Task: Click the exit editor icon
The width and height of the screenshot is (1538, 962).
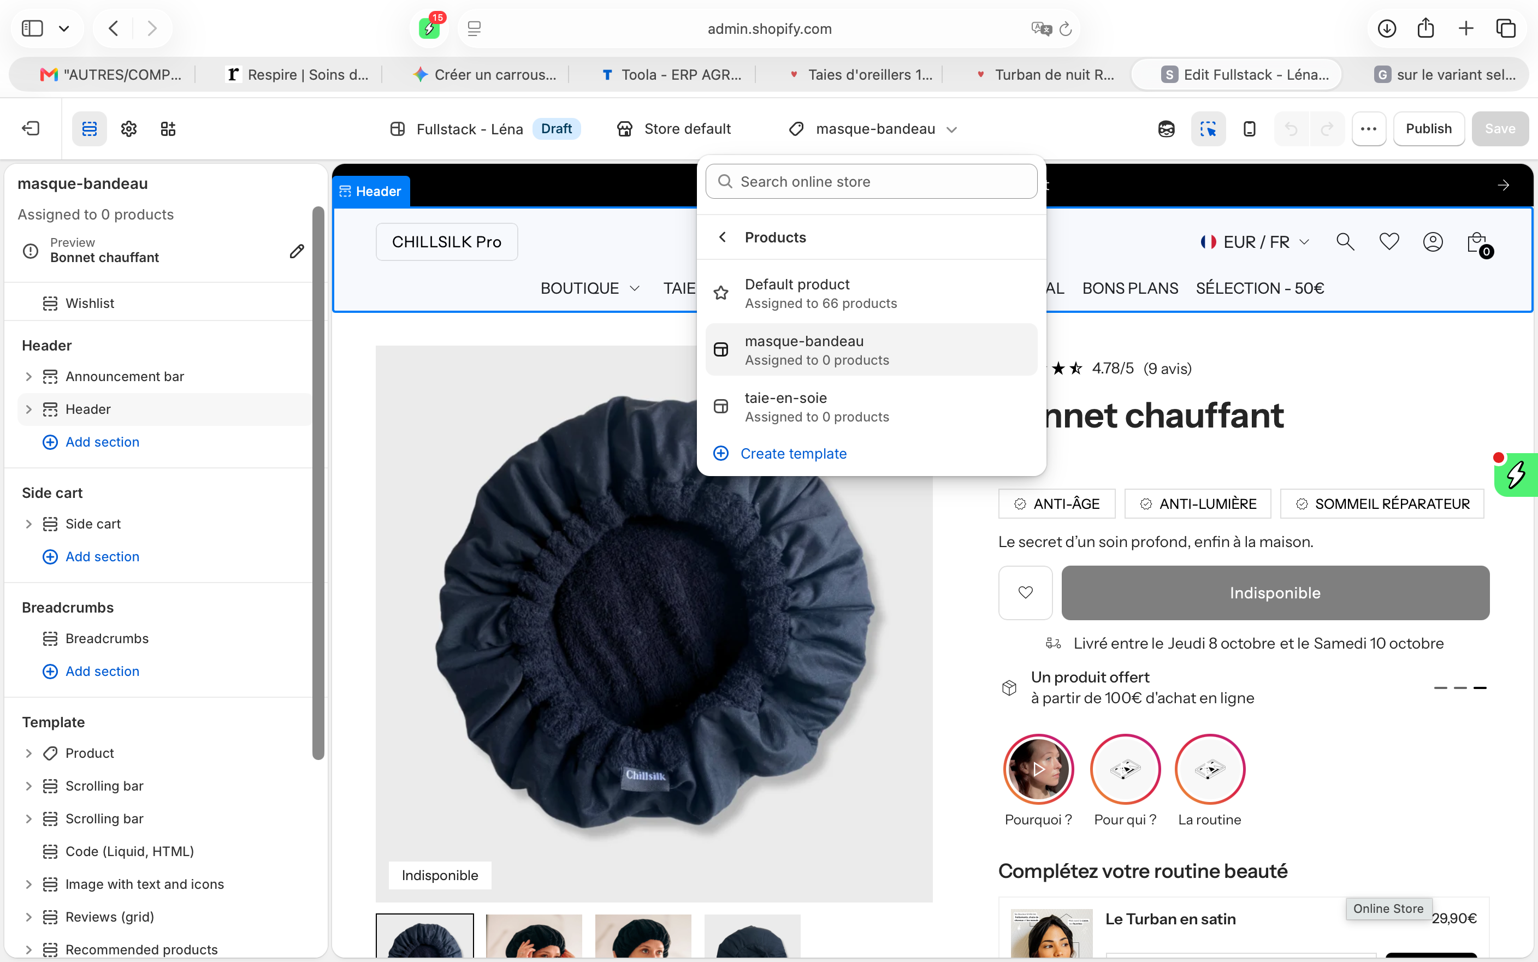Action: coord(31,128)
